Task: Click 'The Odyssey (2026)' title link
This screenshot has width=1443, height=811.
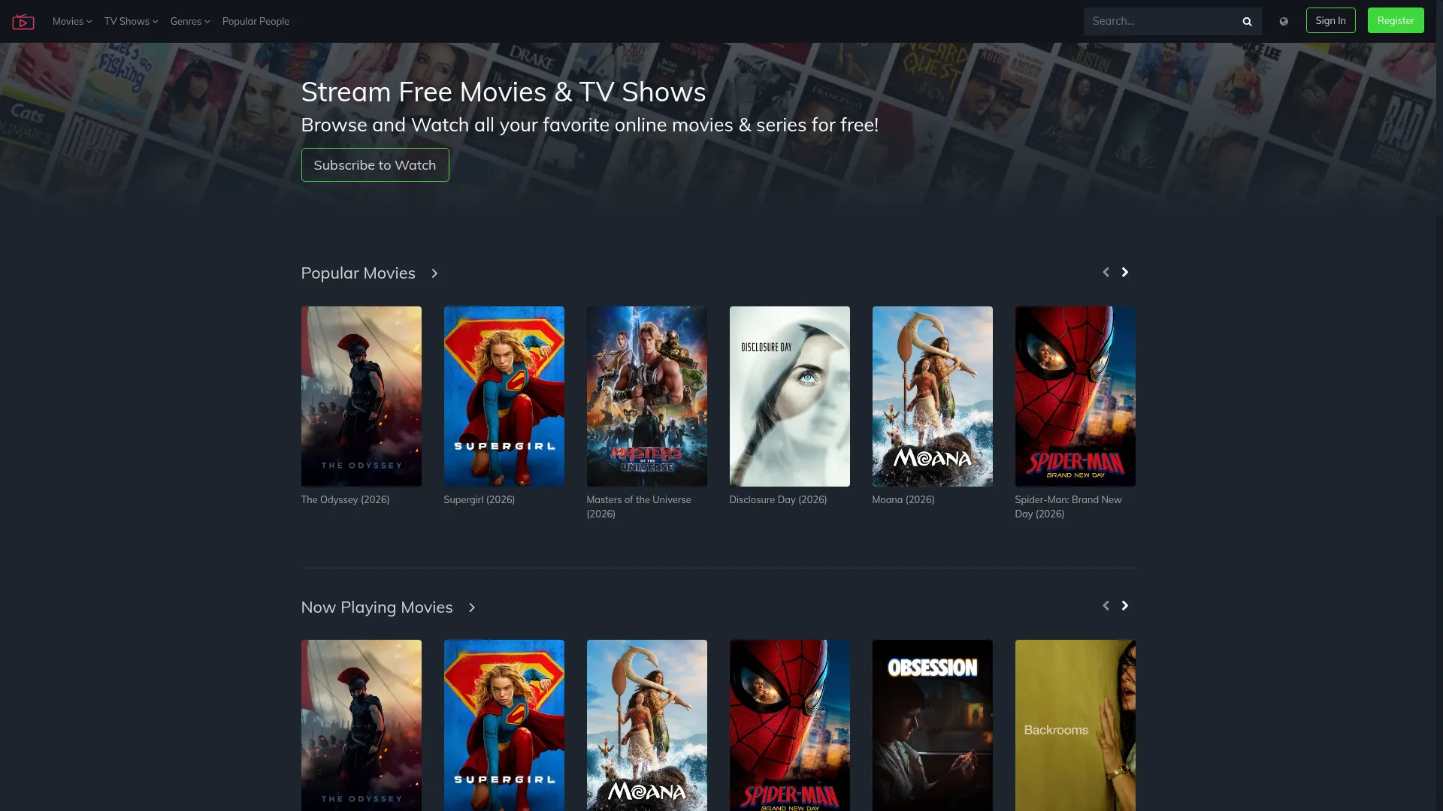Action: coord(345,500)
